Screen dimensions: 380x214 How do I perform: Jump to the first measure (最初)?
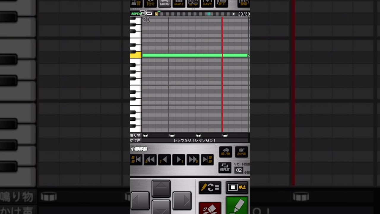(136, 160)
